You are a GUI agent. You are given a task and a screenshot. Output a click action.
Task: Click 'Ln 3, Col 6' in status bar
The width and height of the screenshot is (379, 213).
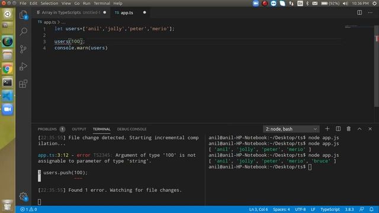258,209
